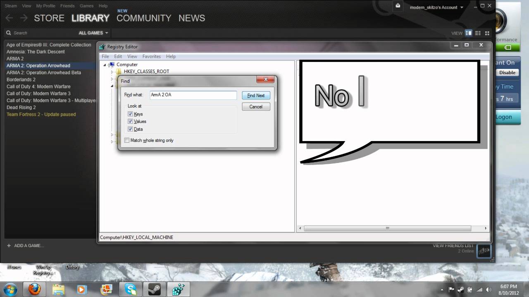This screenshot has height=297, width=529.
Task: Click the Find what text field
Action: coord(193,95)
